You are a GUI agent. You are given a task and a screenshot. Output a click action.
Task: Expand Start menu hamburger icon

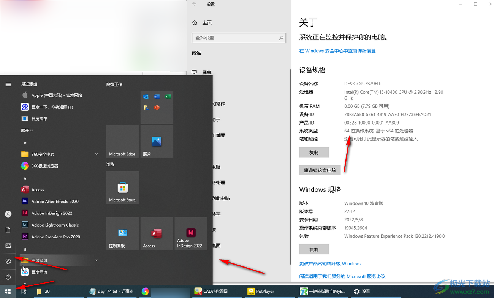(x=8, y=84)
